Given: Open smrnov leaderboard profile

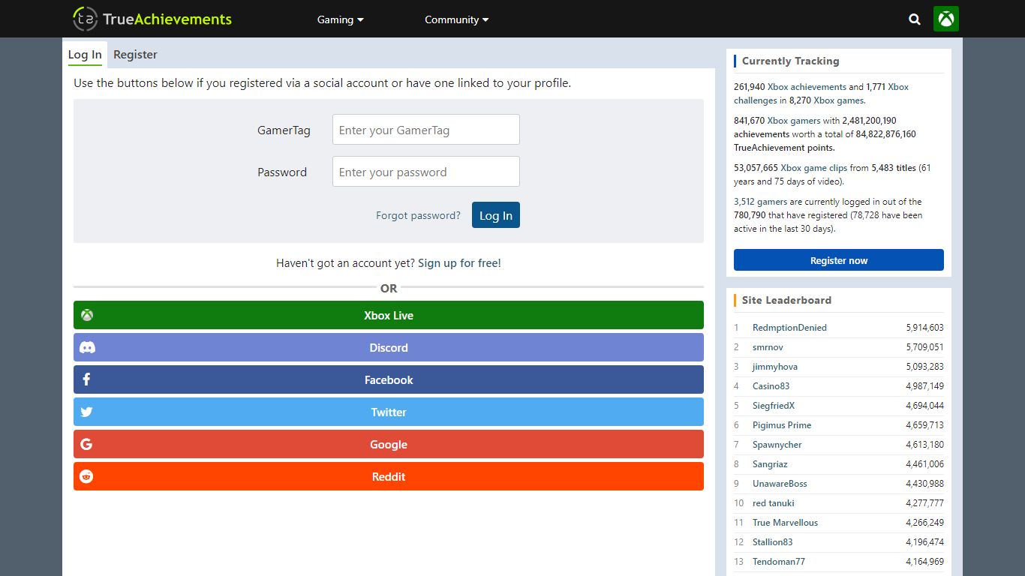Looking at the screenshot, I should click(x=768, y=347).
